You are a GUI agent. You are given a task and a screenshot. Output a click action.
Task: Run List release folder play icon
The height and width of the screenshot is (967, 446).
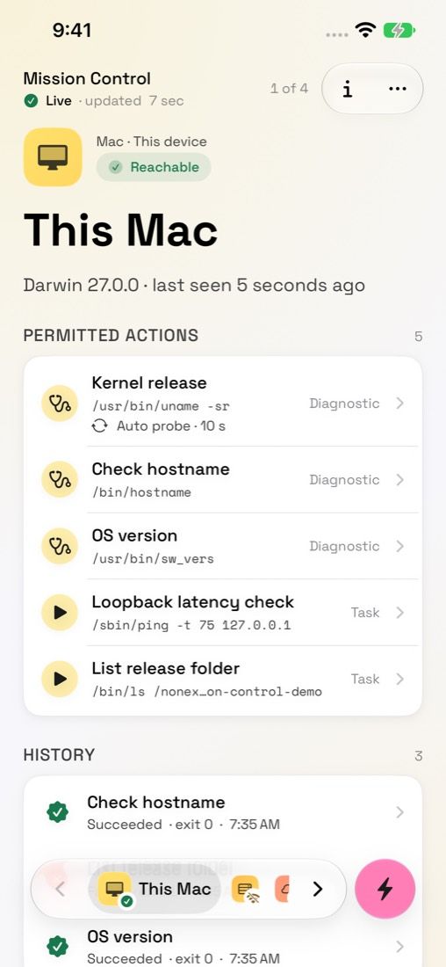pyautogui.click(x=60, y=679)
